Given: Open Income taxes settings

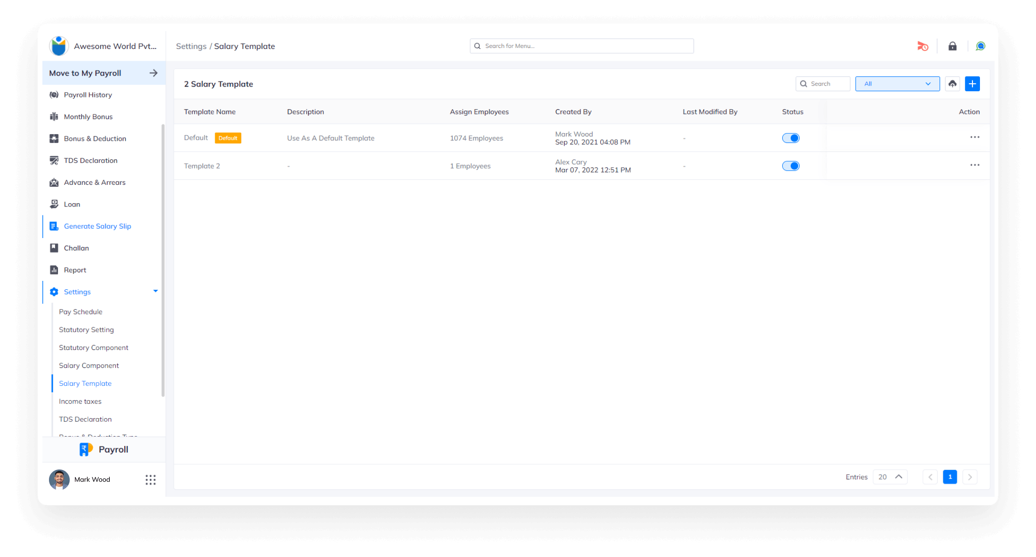Looking at the screenshot, I should click(80, 401).
